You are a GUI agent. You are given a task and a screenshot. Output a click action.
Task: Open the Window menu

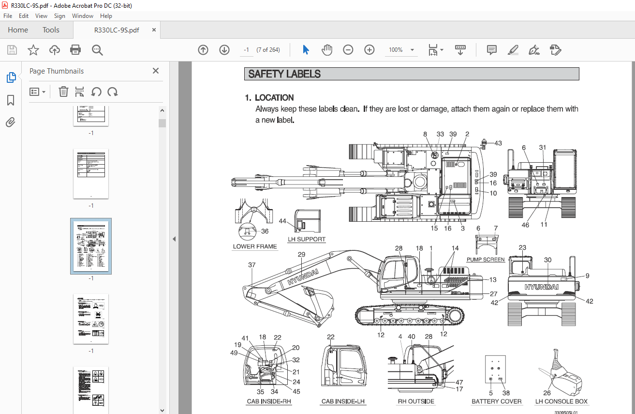tap(83, 16)
